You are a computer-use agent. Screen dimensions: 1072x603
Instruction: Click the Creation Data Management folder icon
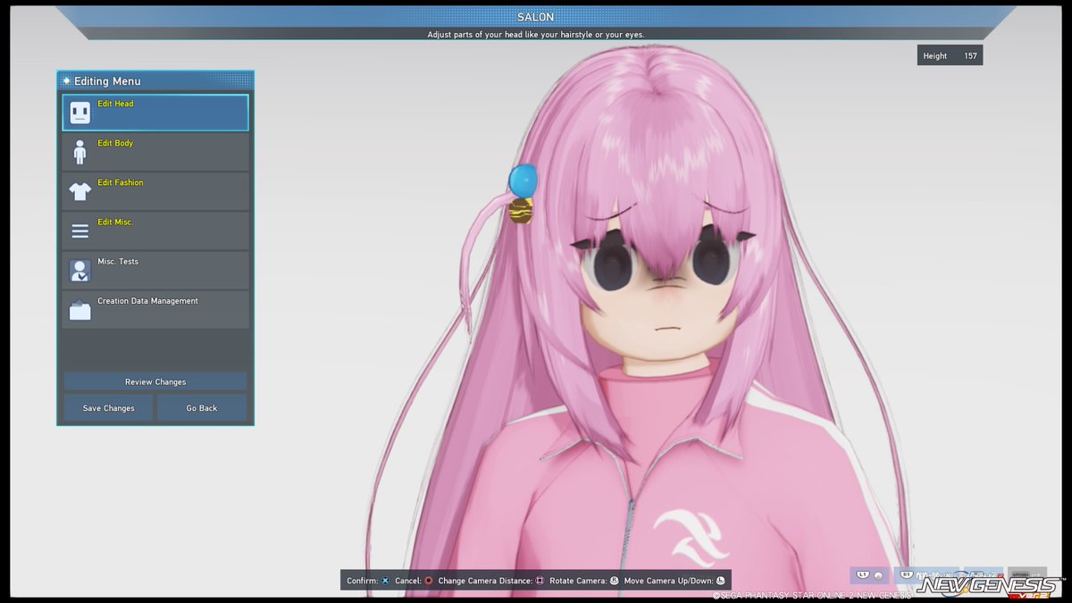click(x=79, y=308)
